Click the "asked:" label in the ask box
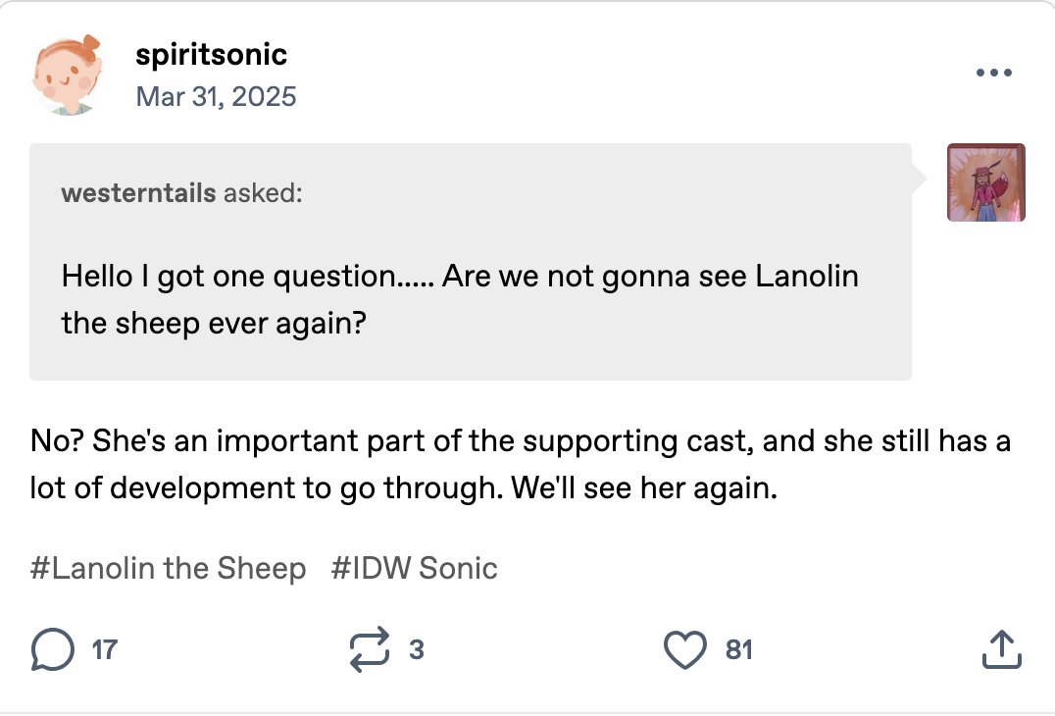Image resolution: width=1055 pixels, height=716 pixels. (263, 192)
